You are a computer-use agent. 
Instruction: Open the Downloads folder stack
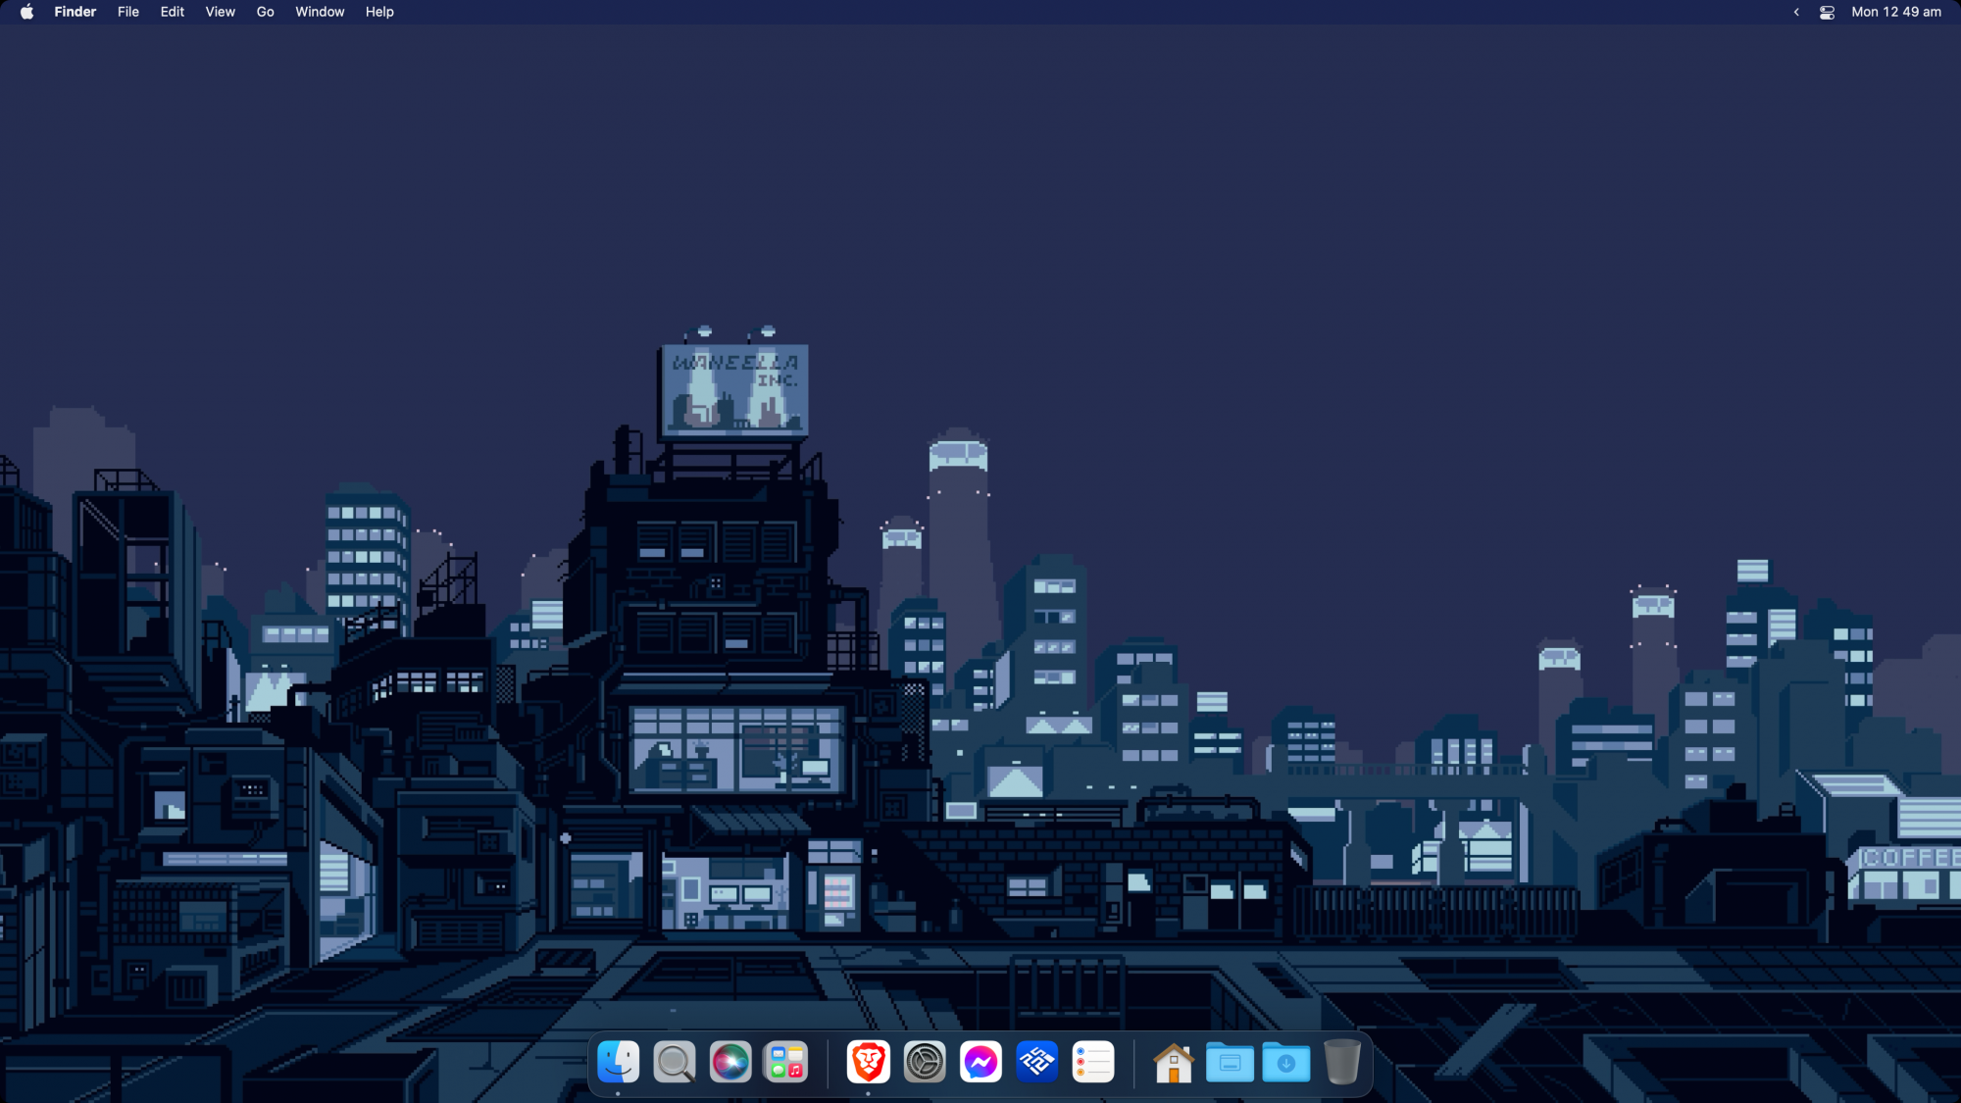(1286, 1062)
